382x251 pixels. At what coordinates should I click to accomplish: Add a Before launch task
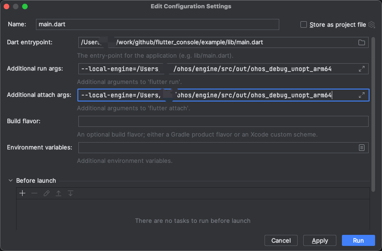click(x=23, y=193)
